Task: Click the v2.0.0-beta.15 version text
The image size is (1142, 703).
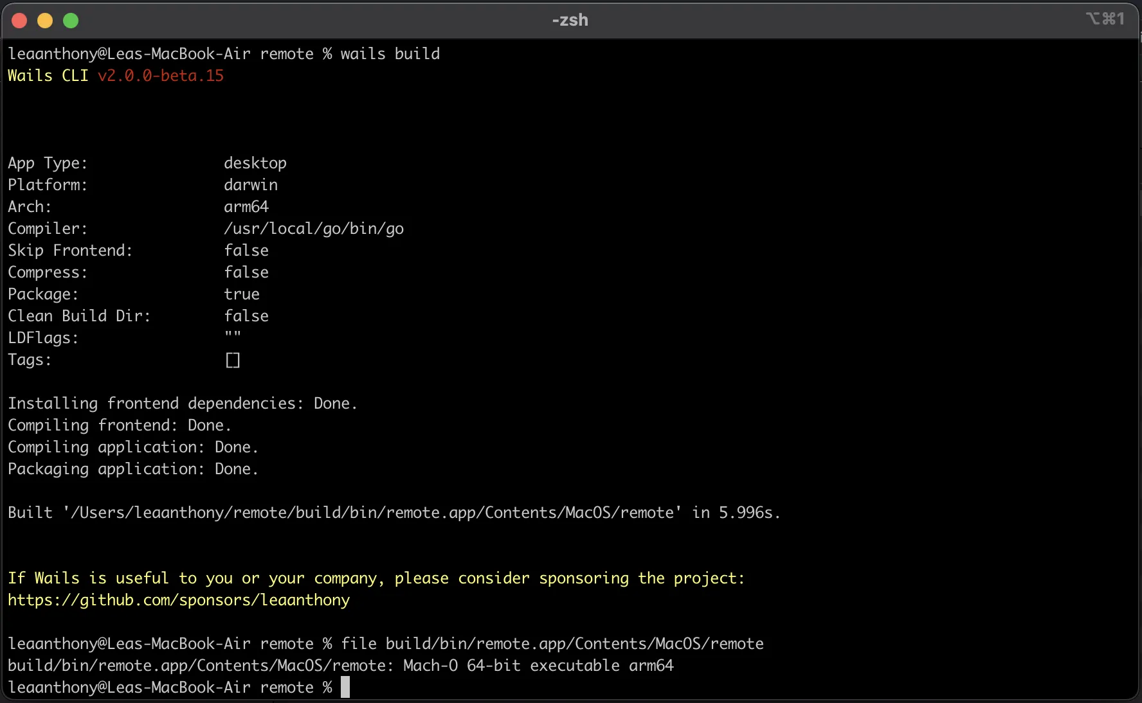Action: pyautogui.click(x=160, y=76)
